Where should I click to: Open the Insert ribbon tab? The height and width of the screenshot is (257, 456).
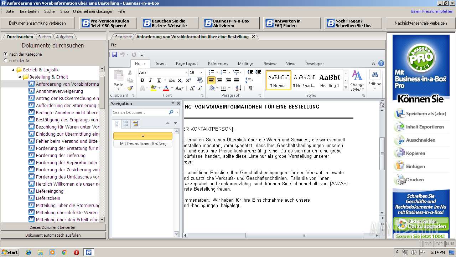tap(160, 64)
